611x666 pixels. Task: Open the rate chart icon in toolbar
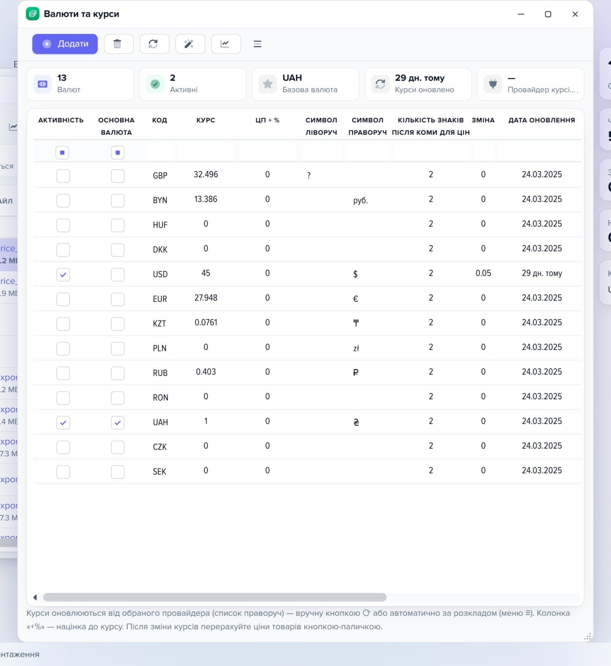coord(226,44)
